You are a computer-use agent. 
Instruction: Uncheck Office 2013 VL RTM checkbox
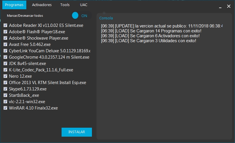coord(5,83)
